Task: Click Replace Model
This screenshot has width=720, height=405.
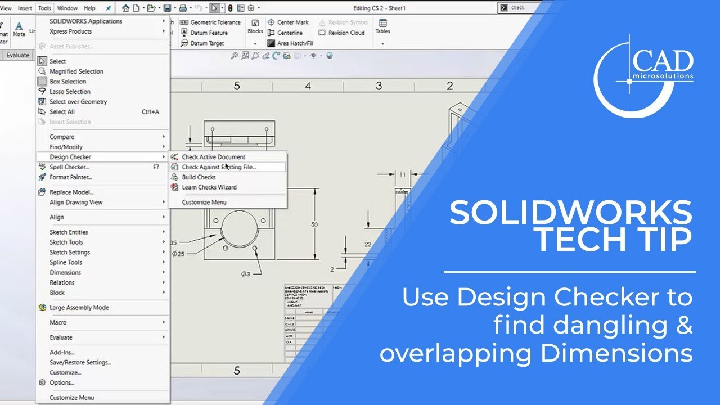Action: click(x=102, y=192)
